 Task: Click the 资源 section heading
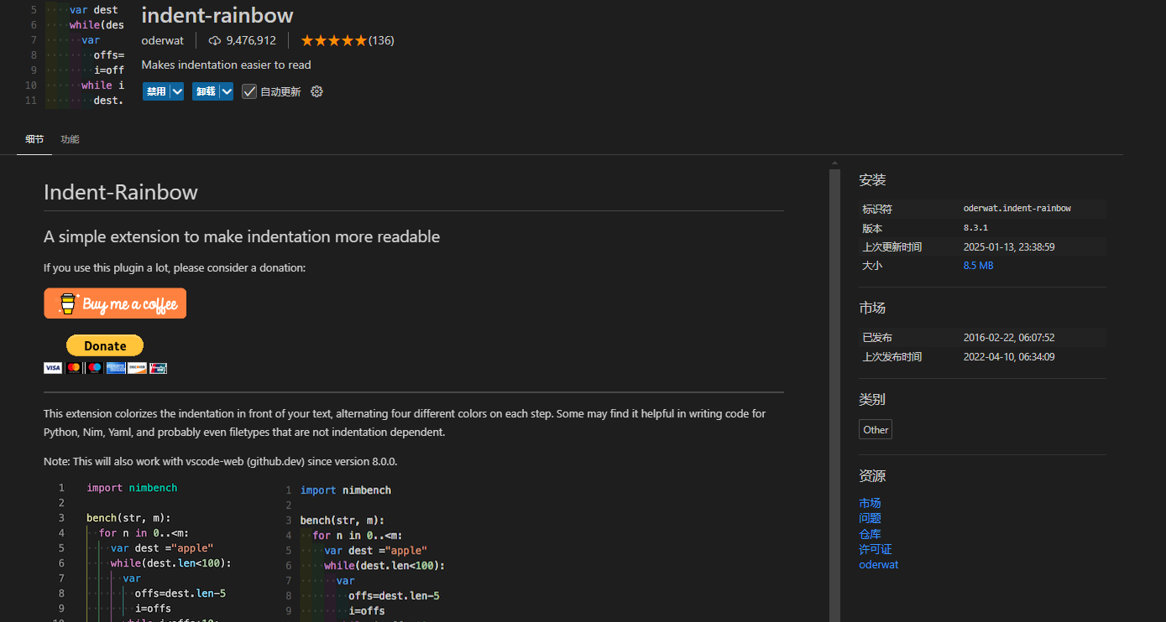[x=872, y=475]
